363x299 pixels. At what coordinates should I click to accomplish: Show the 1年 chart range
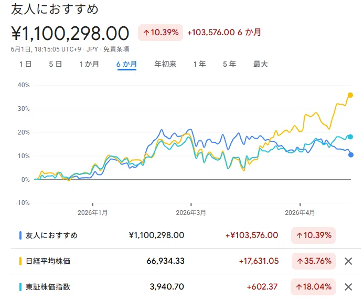point(199,64)
